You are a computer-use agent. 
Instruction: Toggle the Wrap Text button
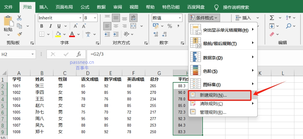pos(134,18)
